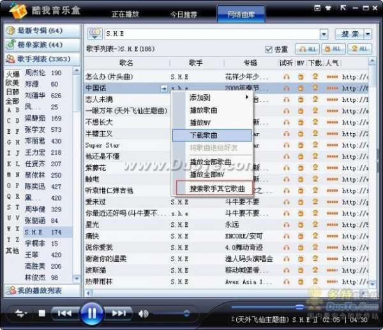Pause the current song
Screen dimensions: 383x330
pos(92,313)
